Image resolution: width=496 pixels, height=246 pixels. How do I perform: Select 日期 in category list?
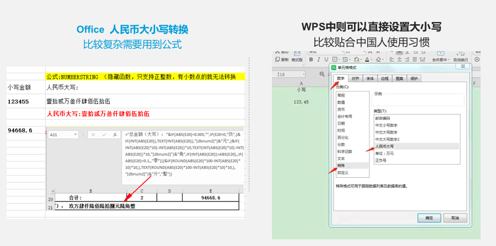pos(352,123)
